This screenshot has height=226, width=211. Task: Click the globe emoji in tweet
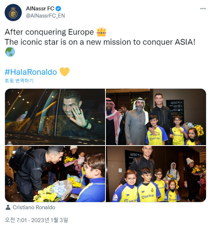10,52
